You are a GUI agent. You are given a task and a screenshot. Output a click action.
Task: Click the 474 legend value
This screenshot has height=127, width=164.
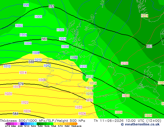pos(8,126)
